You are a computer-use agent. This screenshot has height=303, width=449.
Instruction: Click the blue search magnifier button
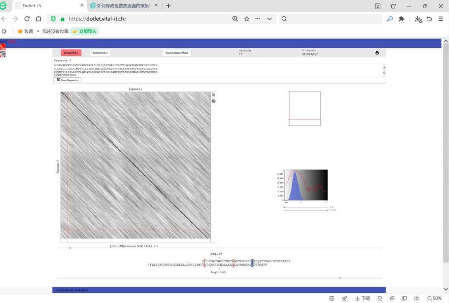390,19
